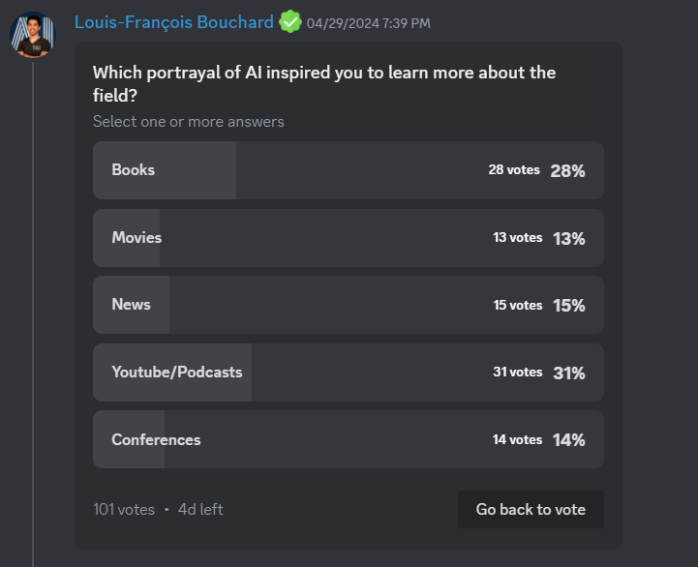This screenshot has width=698, height=567.
Task: Click the 31% result percentage
Action: coord(569,373)
